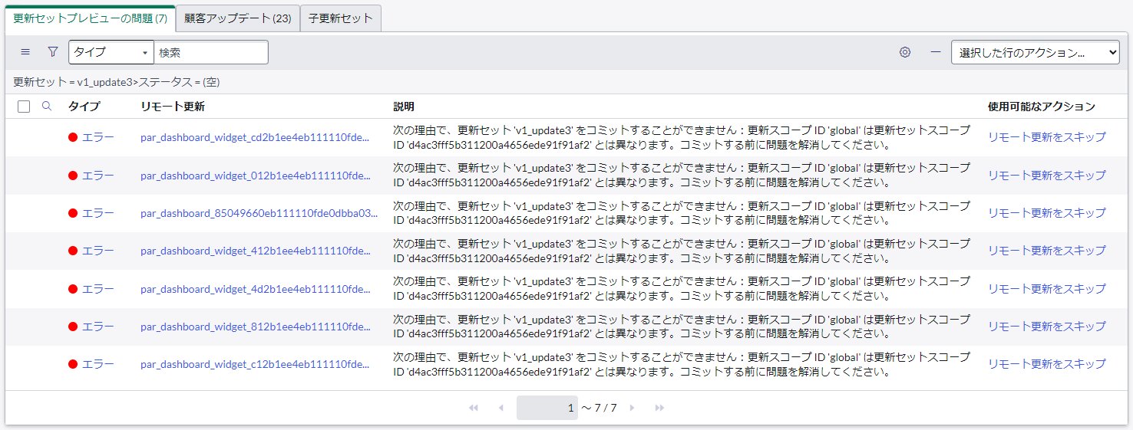
Task: Open the list controls hamburger menu
Action: pos(25,52)
